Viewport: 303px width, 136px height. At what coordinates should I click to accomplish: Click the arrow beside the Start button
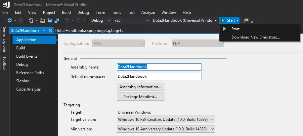(x=238, y=20)
